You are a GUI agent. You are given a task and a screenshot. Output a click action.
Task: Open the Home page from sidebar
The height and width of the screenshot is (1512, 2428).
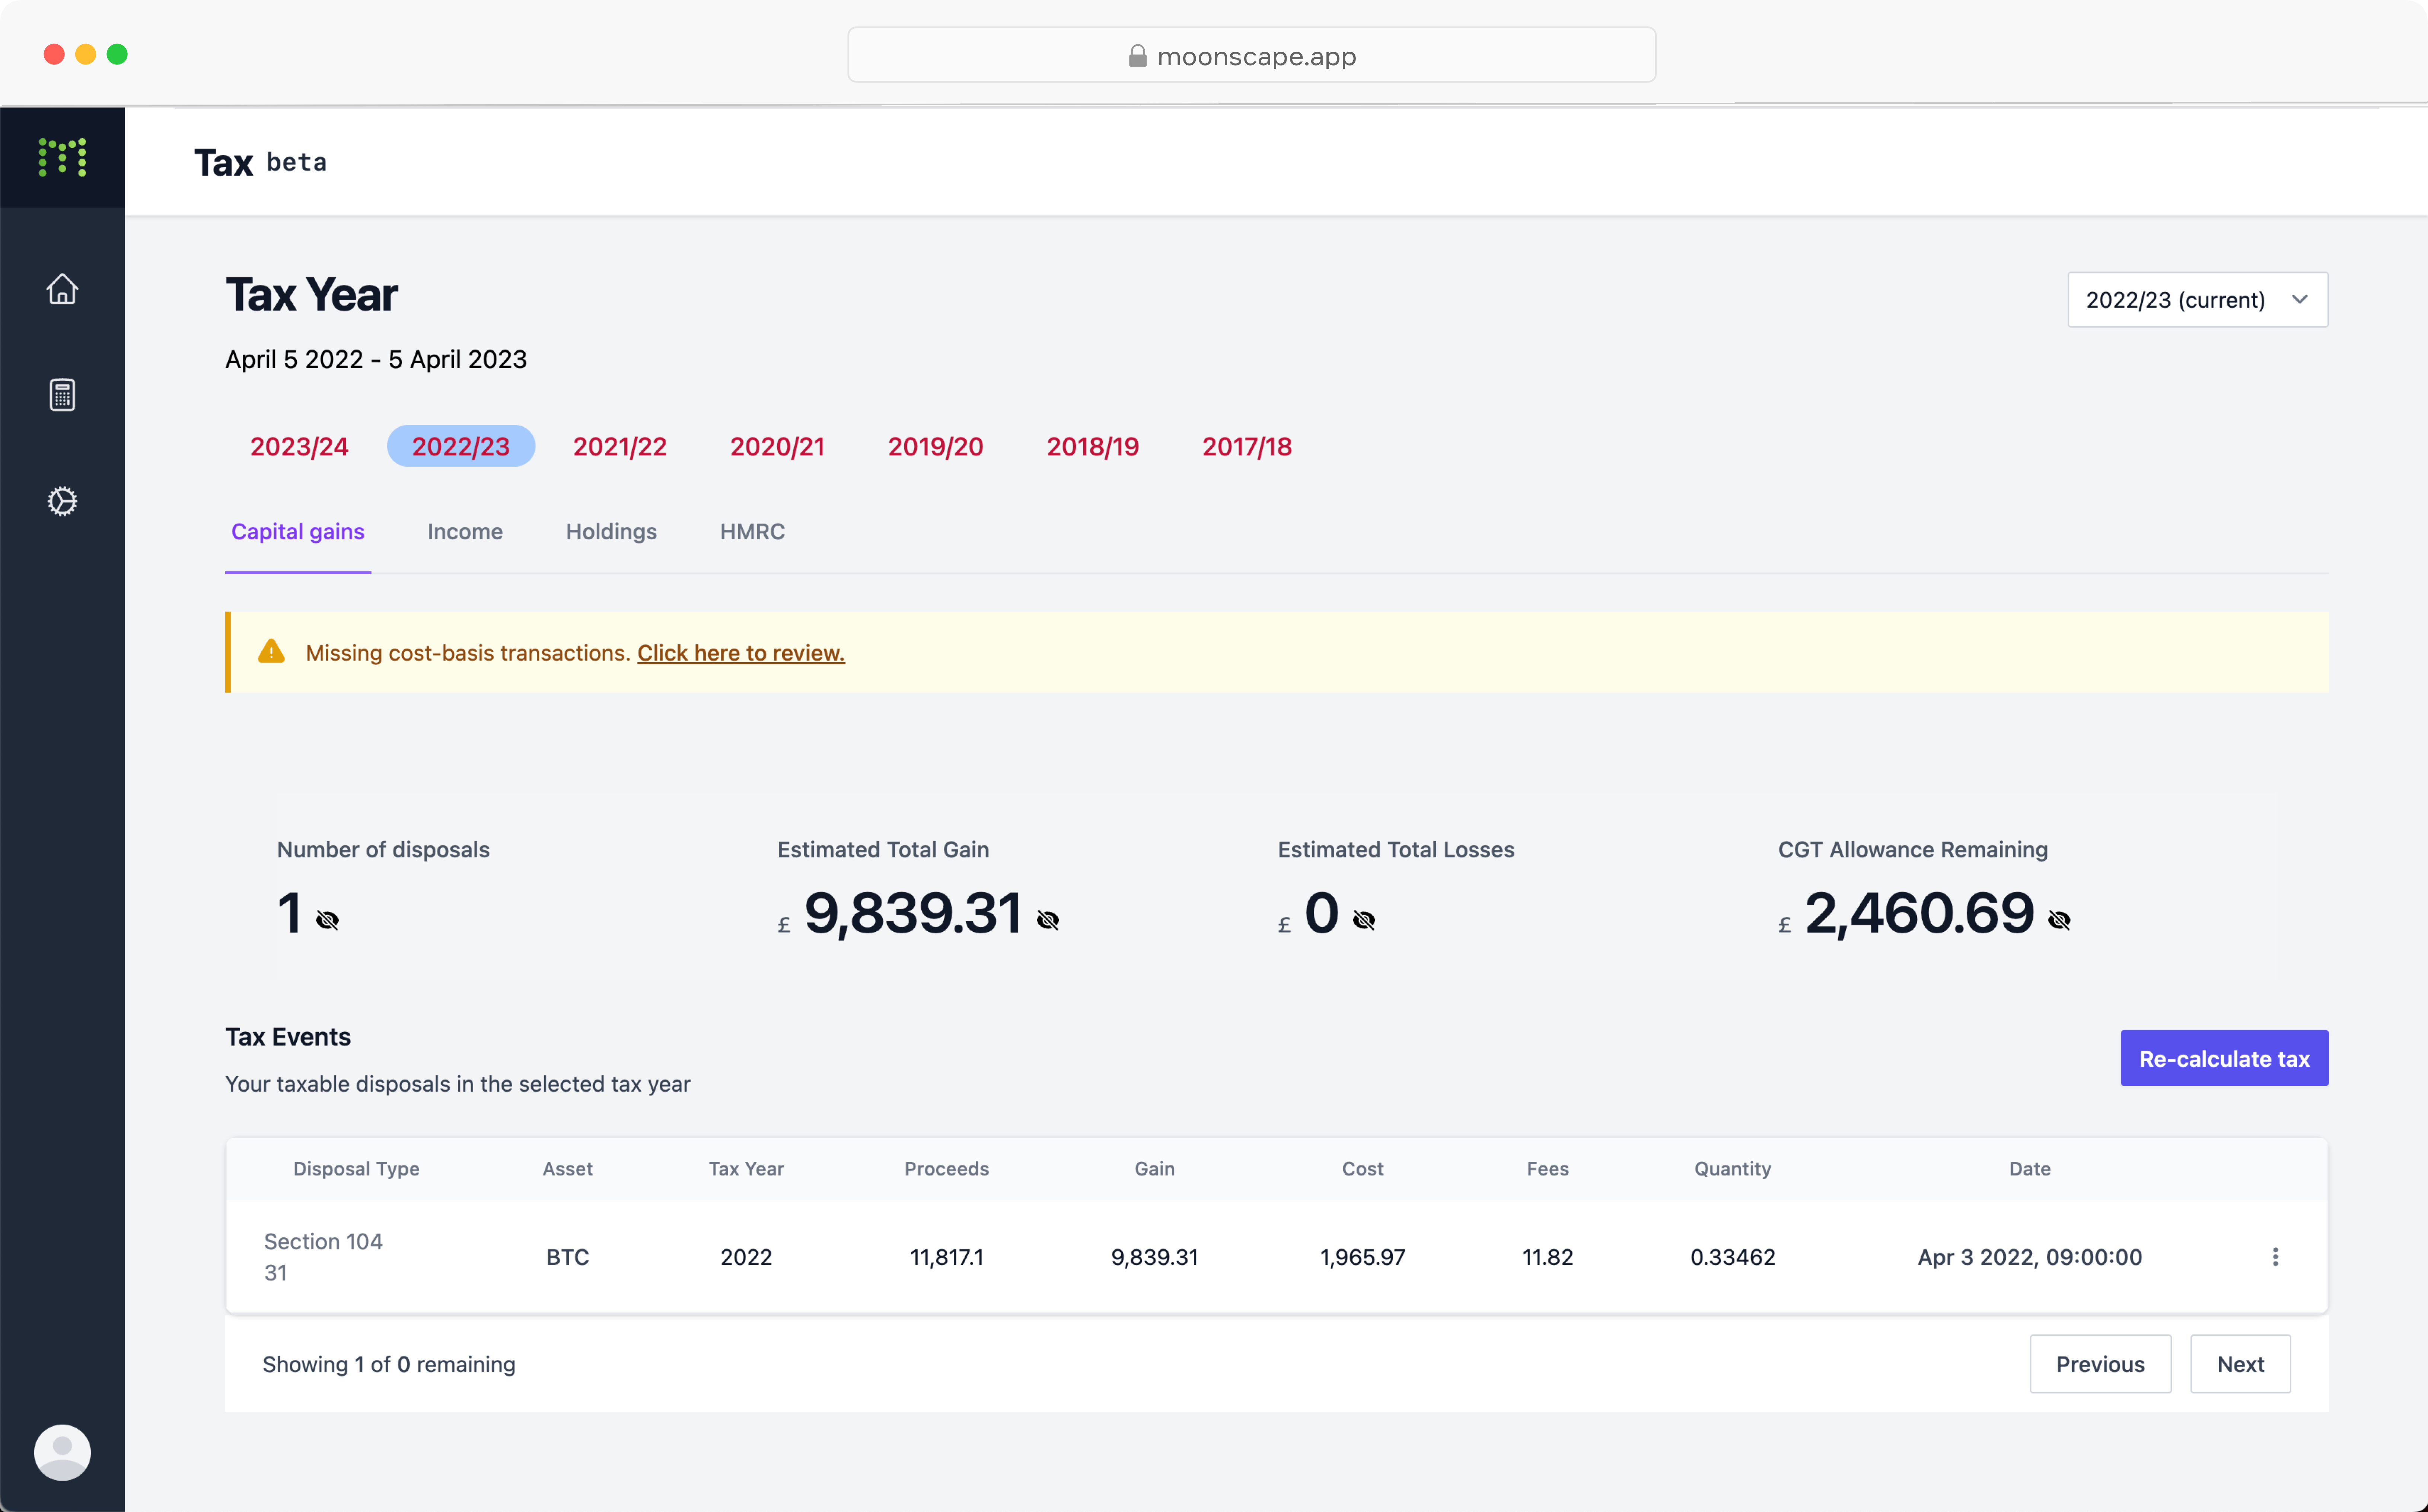(x=62, y=289)
